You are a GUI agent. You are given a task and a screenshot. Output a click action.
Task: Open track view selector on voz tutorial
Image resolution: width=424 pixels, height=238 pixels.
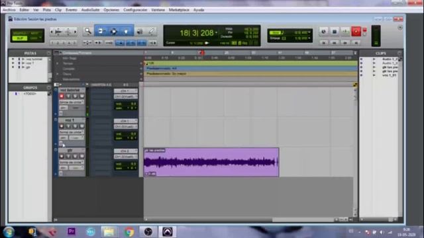(x=72, y=102)
